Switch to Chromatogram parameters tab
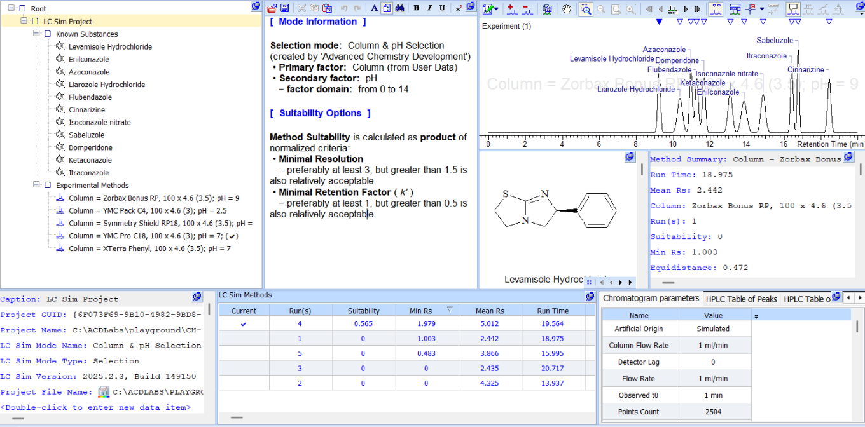865x427 pixels. [x=651, y=299]
